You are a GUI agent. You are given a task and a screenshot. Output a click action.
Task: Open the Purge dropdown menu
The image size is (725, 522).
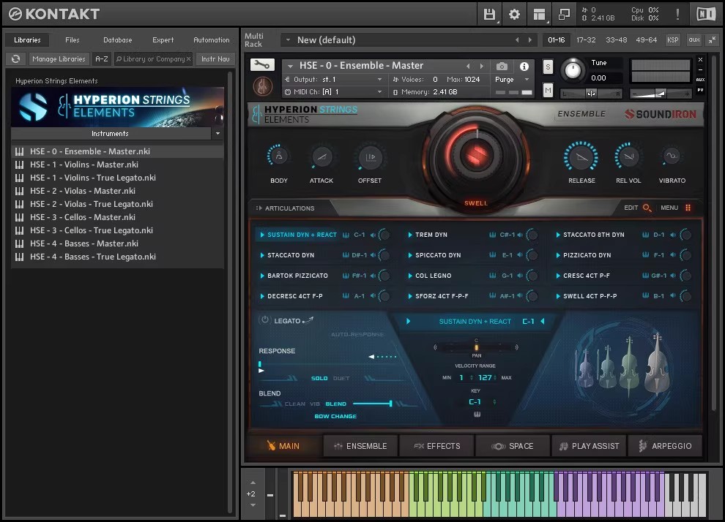513,80
